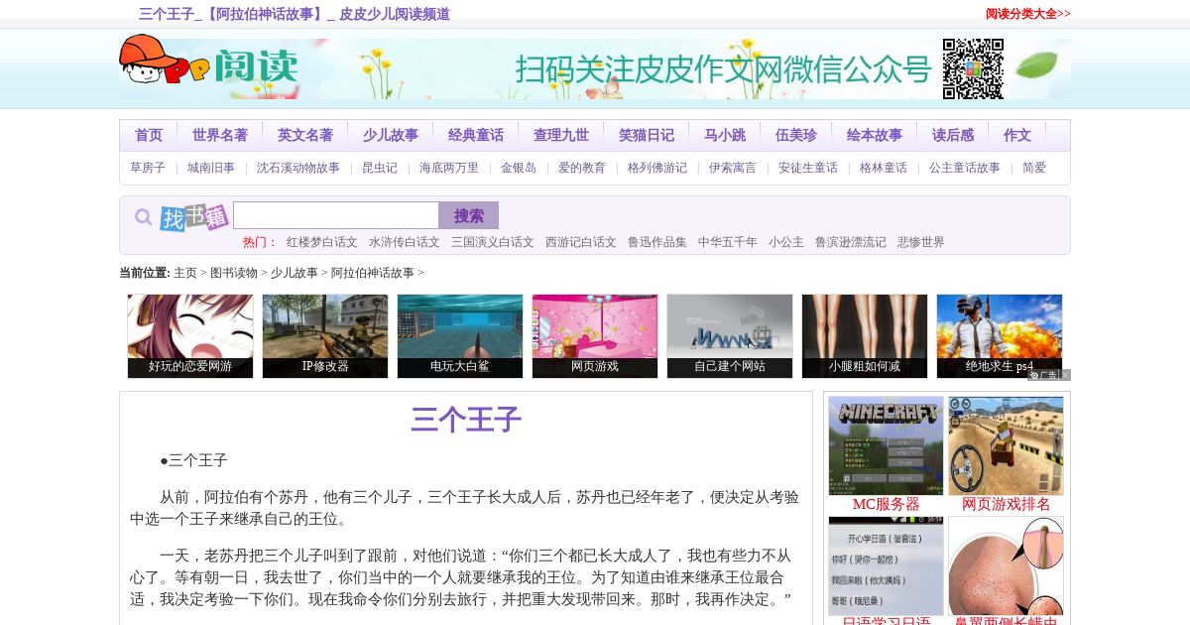Open the 绘本故事 navigation tab

(x=875, y=135)
